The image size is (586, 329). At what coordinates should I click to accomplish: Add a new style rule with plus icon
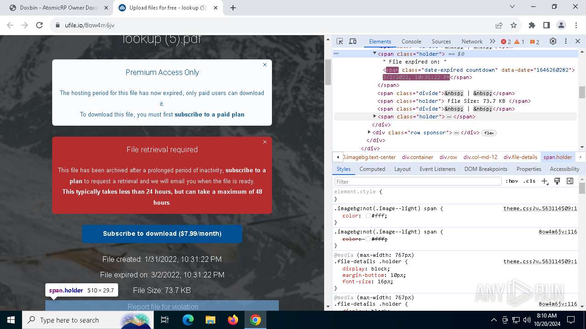544,181
